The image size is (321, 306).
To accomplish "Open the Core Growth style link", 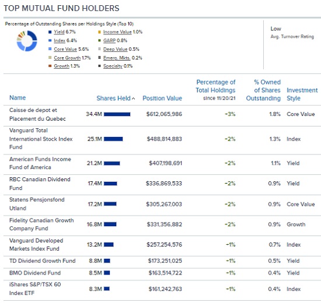I will 67,58.
